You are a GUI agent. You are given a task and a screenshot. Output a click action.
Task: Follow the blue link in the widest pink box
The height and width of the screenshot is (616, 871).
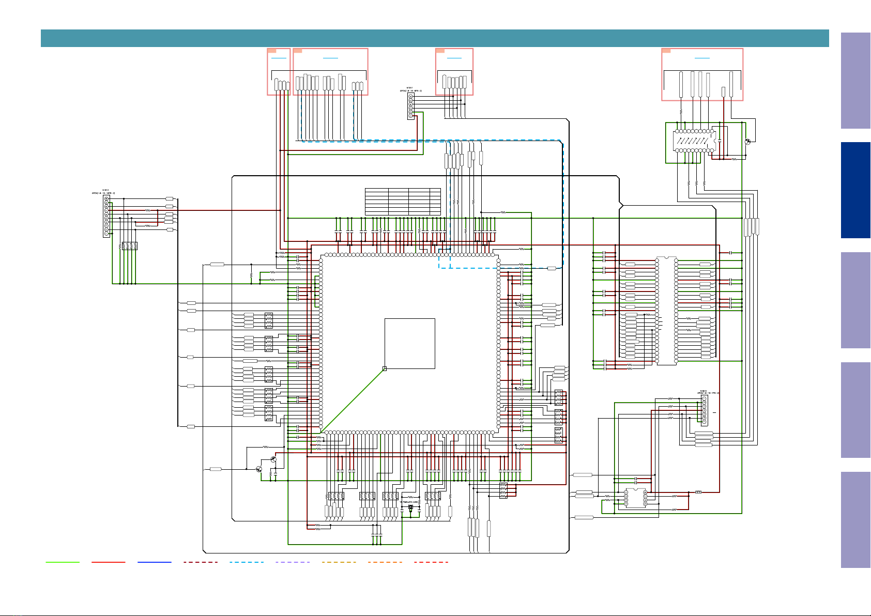[330, 58]
